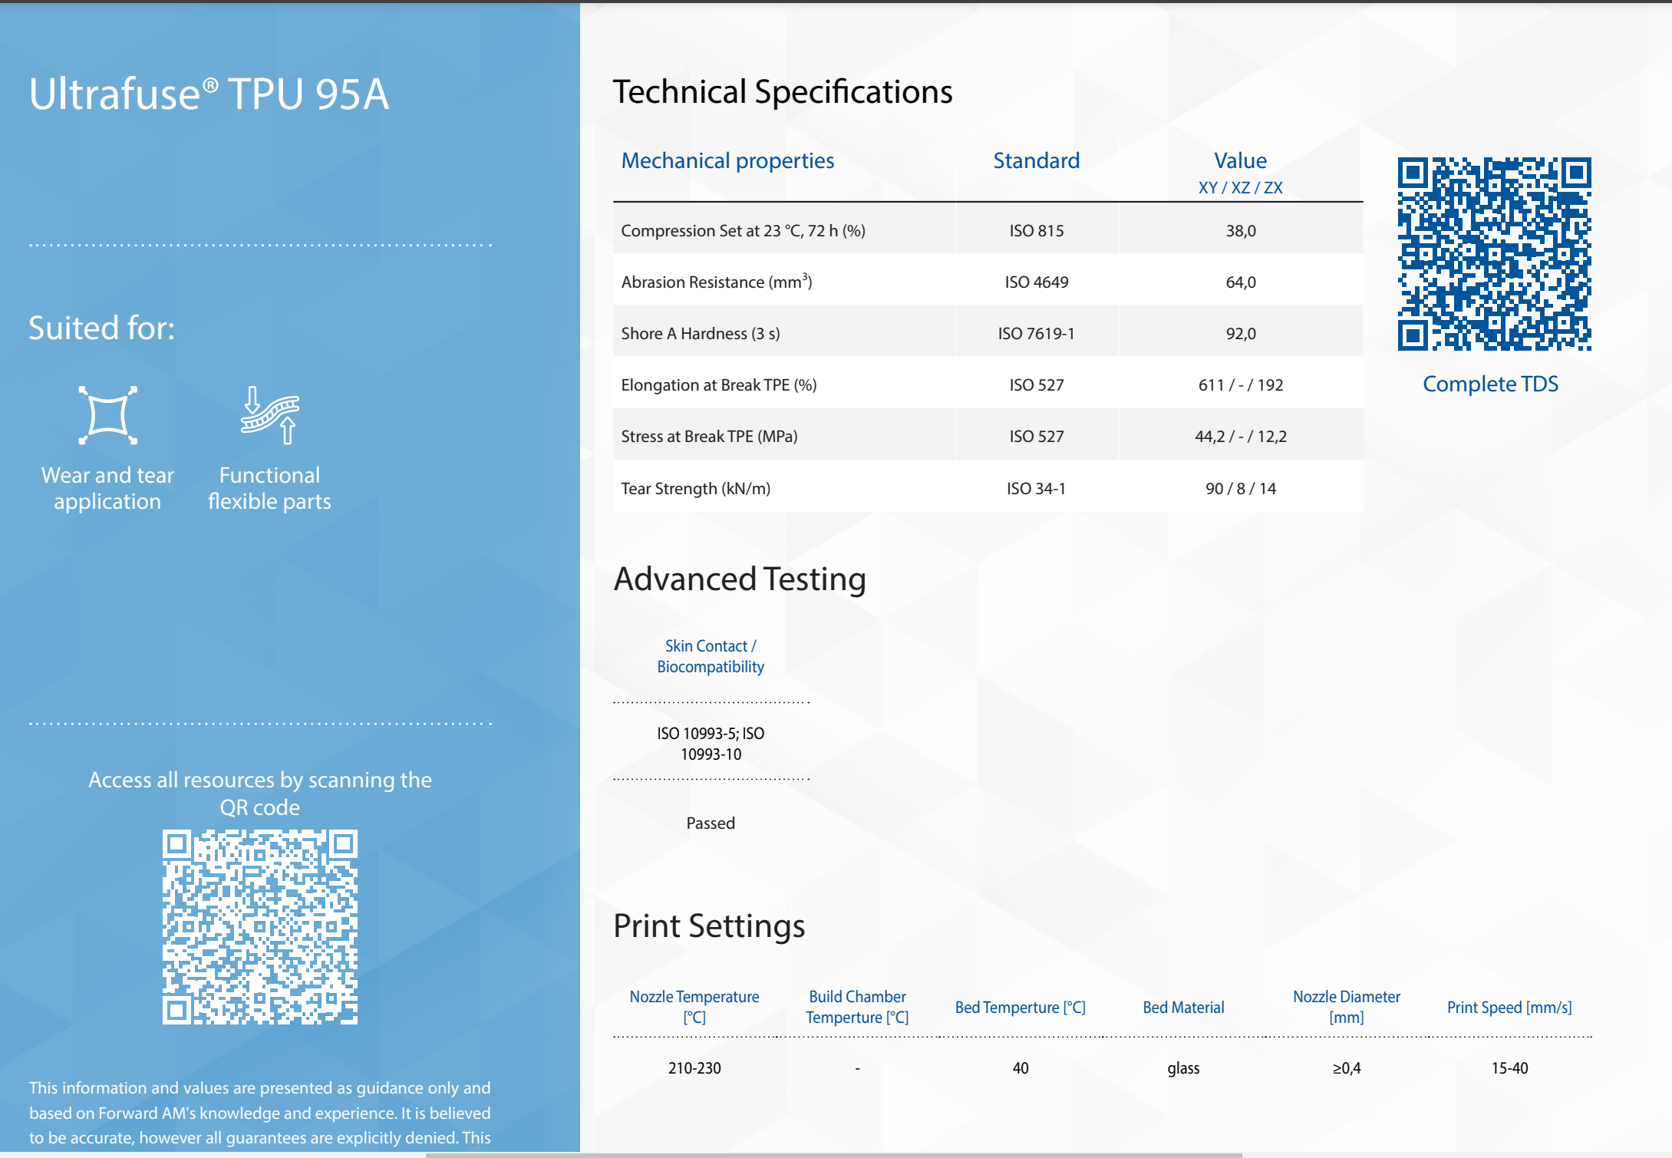Click the nozzle diameter value ≥0,4
The width and height of the screenshot is (1672, 1158).
[x=1347, y=1068]
